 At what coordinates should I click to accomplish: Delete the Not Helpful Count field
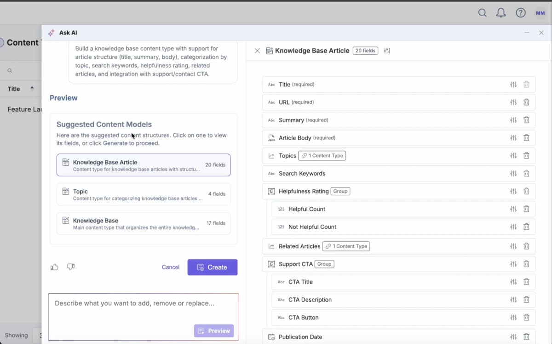tap(526, 227)
